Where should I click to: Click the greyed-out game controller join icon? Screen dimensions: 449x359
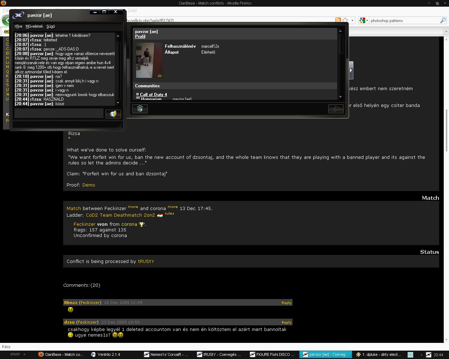click(x=336, y=109)
